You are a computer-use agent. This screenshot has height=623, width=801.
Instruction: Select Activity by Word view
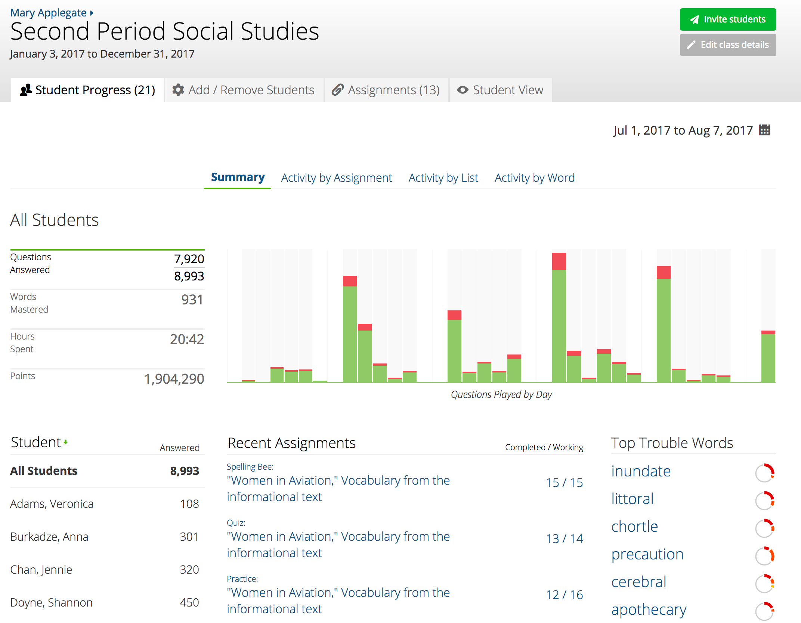(534, 178)
